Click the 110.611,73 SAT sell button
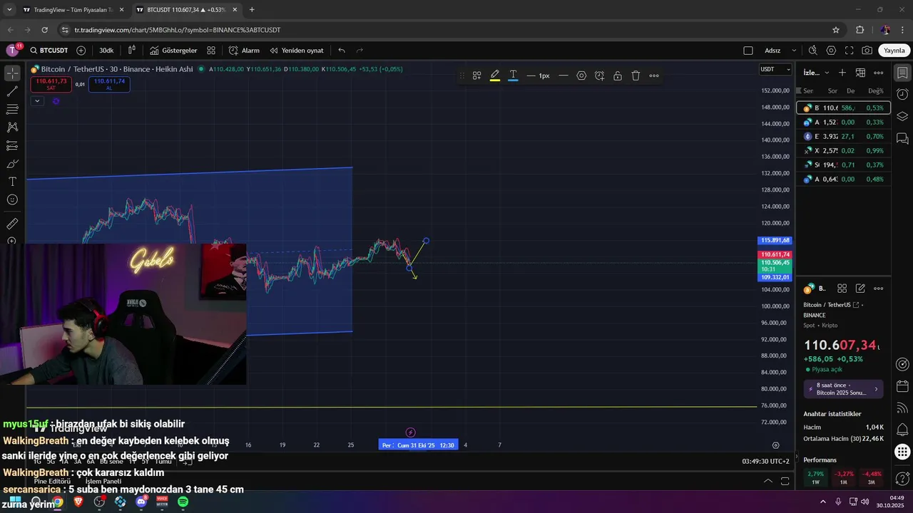 pos(51,84)
